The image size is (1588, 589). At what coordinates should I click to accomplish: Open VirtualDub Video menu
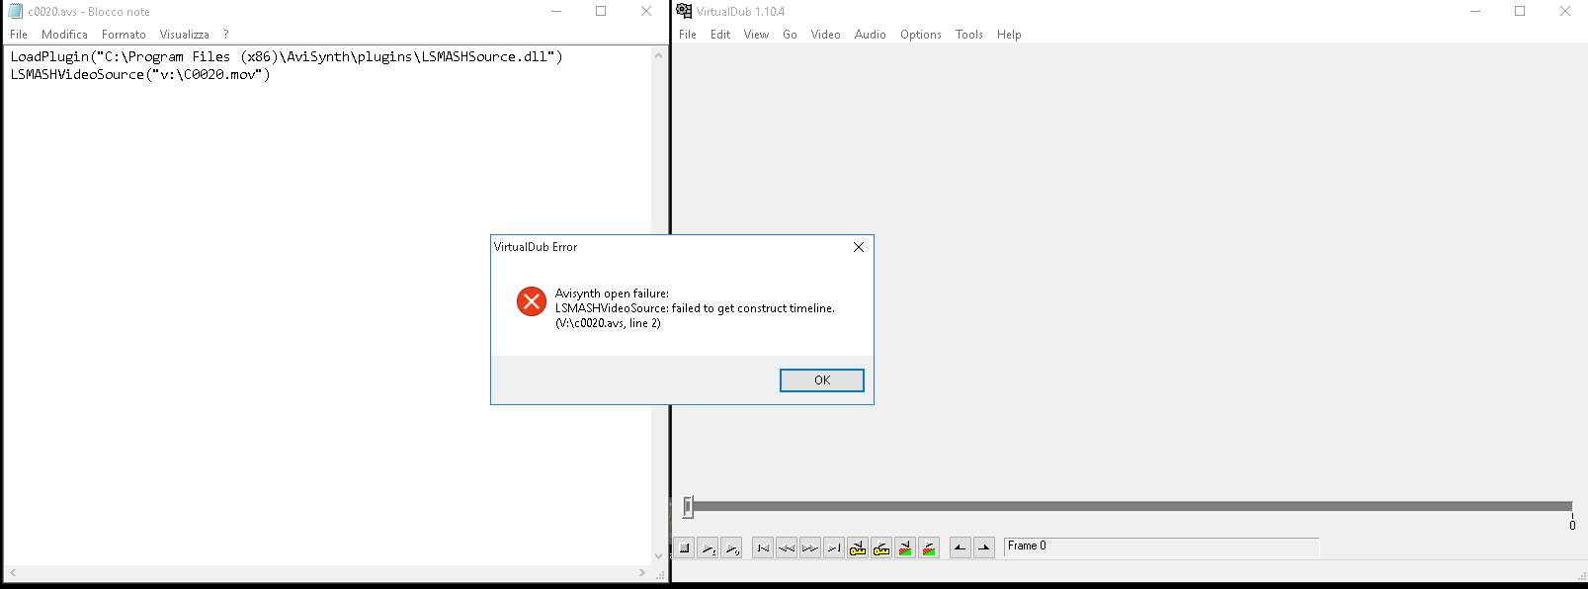[825, 35]
